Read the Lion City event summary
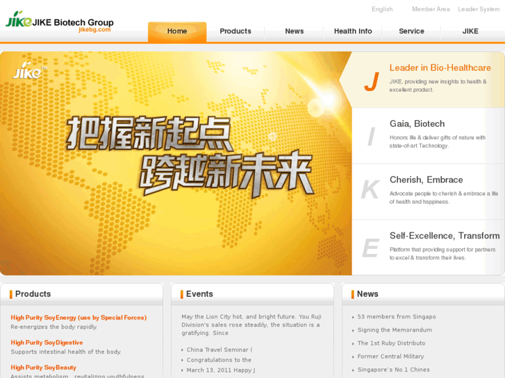Screen dimensions: 505x378 (251, 325)
